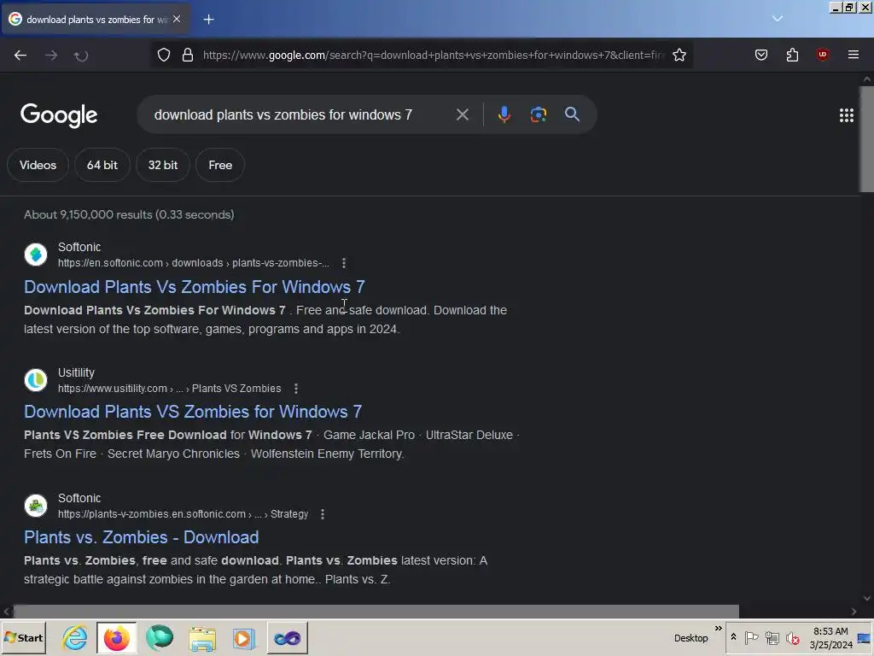Open more options for Usitility result
This screenshot has width=874, height=656.
(296, 389)
